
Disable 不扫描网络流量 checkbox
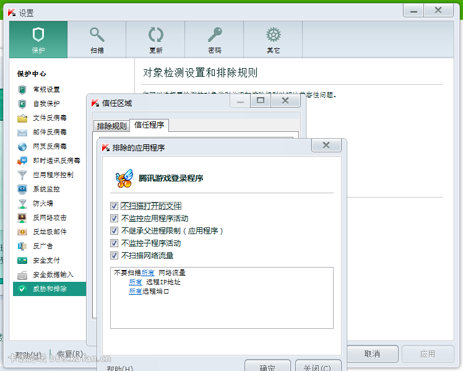coord(114,256)
